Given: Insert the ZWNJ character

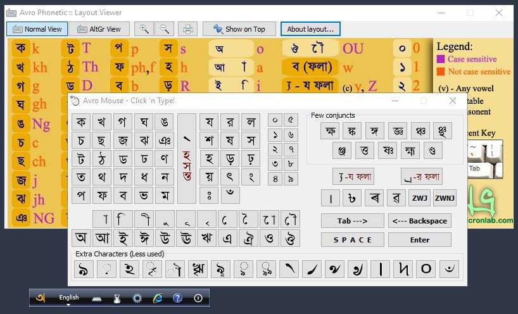Looking at the screenshot, I should coord(445,198).
